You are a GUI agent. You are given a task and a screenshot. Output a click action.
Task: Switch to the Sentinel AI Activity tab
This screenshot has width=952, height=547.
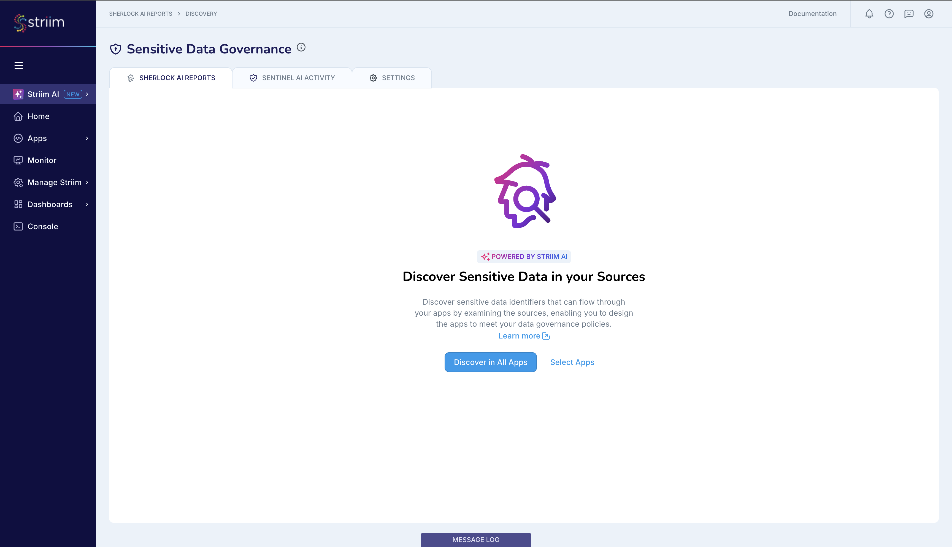pos(292,78)
